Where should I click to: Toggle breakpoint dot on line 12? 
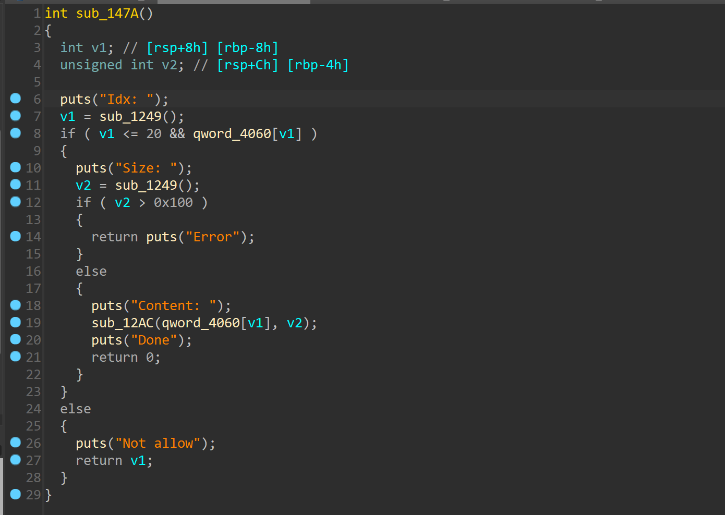pos(16,202)
